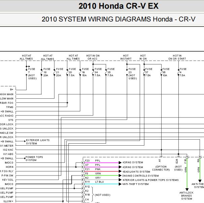Click the arrowhead before 'ENGINE CONTROLS SYSTEM'
The width and height of the screenshot is (204, 203).
[x=120, y=175]
